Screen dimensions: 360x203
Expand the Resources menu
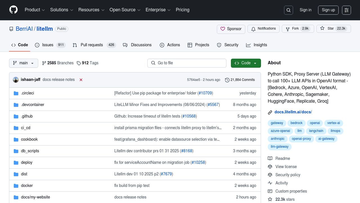coord(91,10)
